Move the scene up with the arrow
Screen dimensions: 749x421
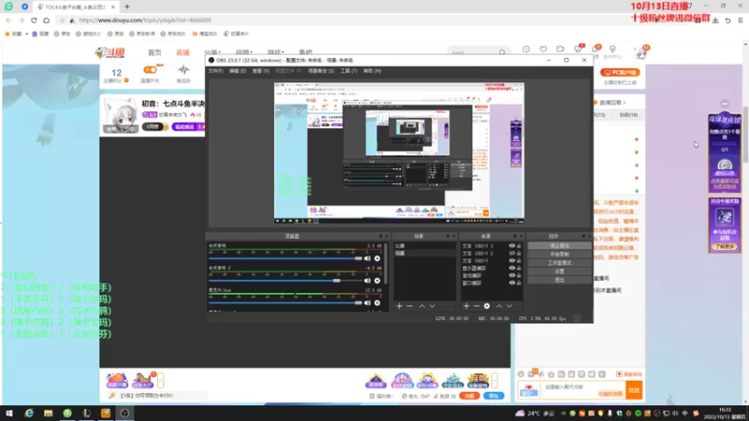422,306
